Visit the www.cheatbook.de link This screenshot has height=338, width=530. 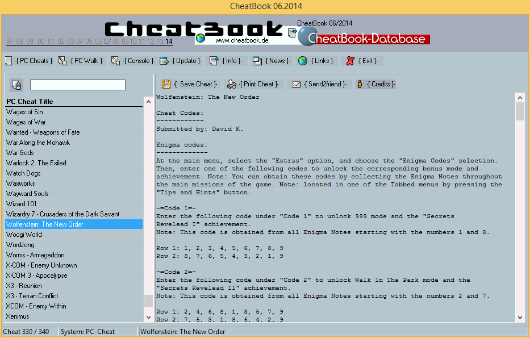(x=241, y=40)
